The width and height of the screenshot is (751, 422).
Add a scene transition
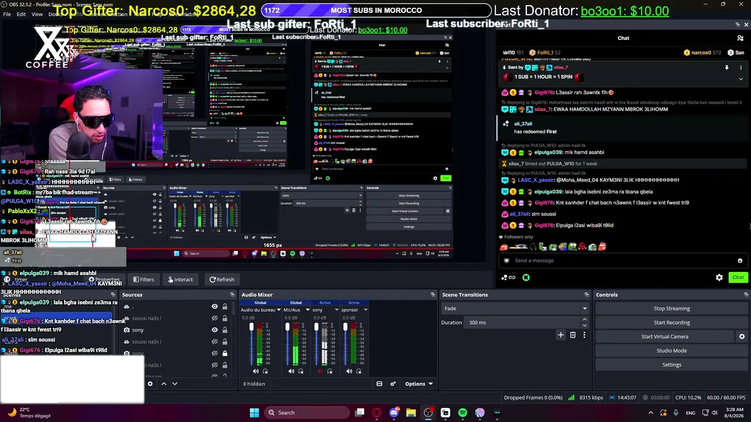click(x=561, y=335)
